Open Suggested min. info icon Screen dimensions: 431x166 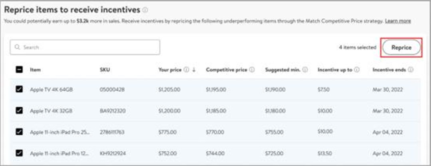305,70
